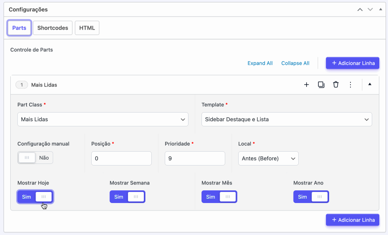Click the Expand All link
Screen dimensions: 388x235
coord(260,63)
